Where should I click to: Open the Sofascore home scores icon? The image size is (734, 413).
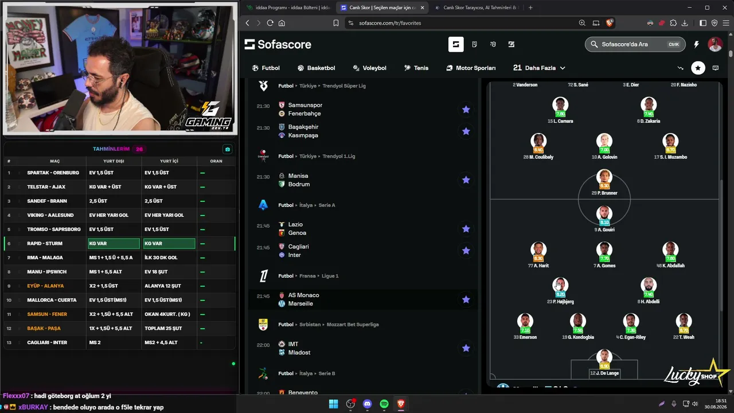[456, 44]
